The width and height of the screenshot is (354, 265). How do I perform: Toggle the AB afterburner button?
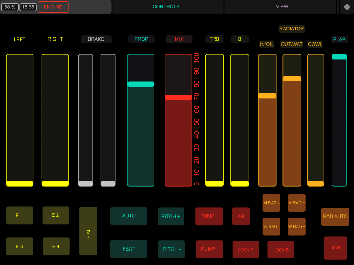point(241,216)
